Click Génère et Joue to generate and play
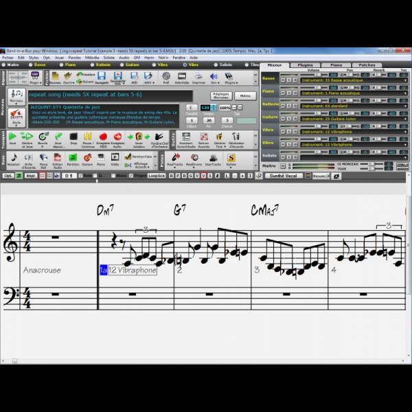 coord(27,139)
